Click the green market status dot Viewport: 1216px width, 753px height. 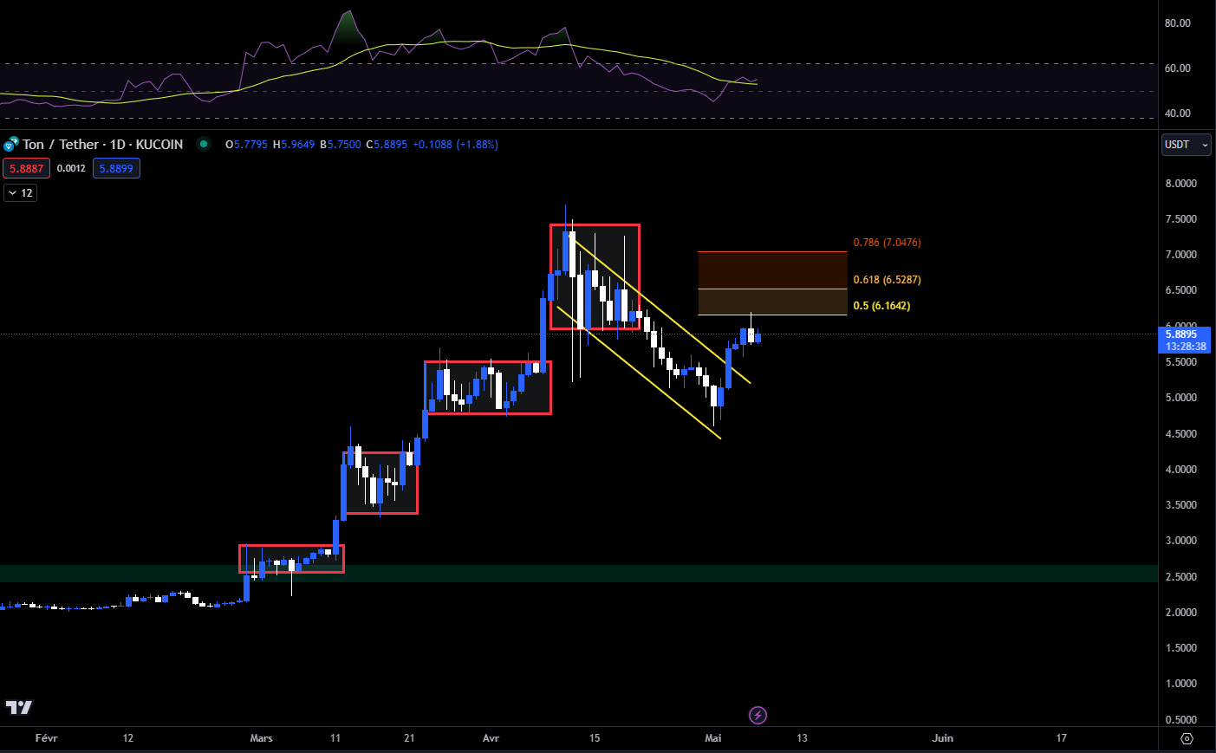(203, 144)
